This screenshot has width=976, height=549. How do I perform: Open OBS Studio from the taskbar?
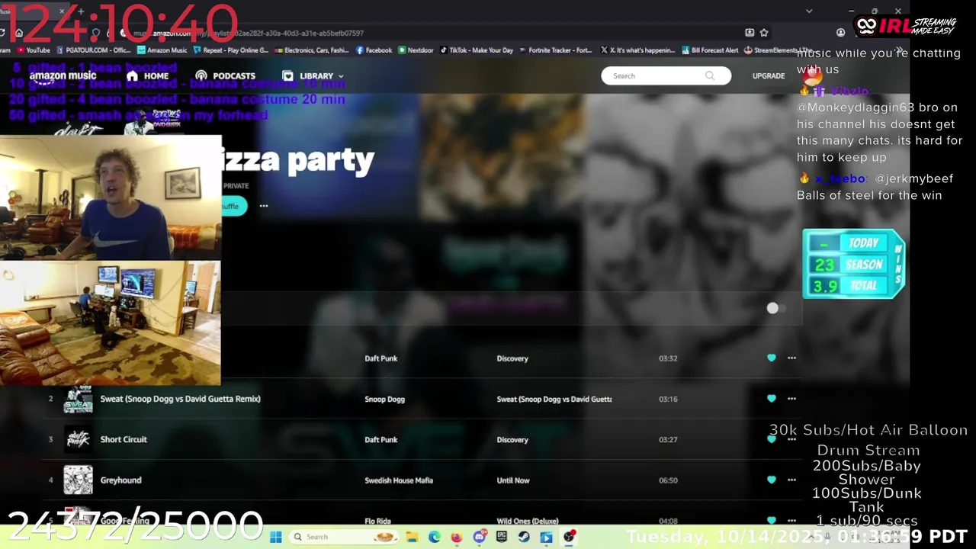point(570,537)
